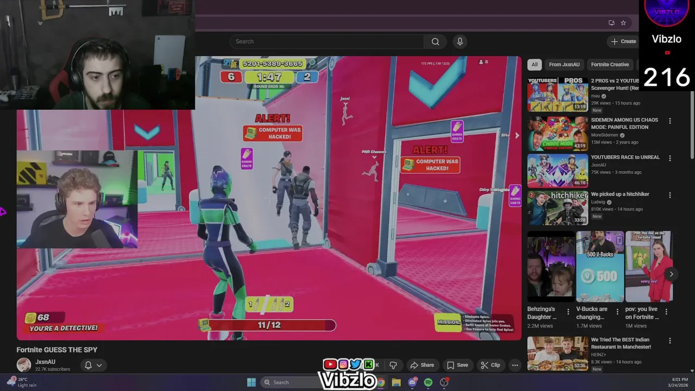Show next Shorts with the arrow
This screenshot has height=391, width=695.
click(x=671, y=274)
